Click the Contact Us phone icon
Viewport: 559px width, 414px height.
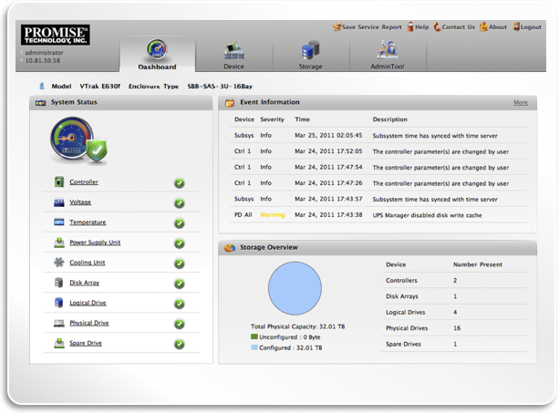tap(438, 26)
